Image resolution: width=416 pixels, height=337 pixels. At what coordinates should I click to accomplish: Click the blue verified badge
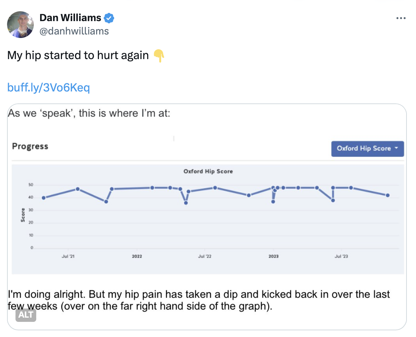(109, 18)
